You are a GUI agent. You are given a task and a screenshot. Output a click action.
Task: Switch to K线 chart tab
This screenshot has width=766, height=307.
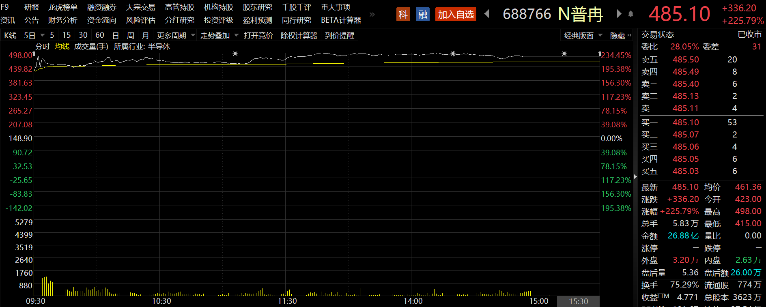pyautogui.click(x=10, y=36)
